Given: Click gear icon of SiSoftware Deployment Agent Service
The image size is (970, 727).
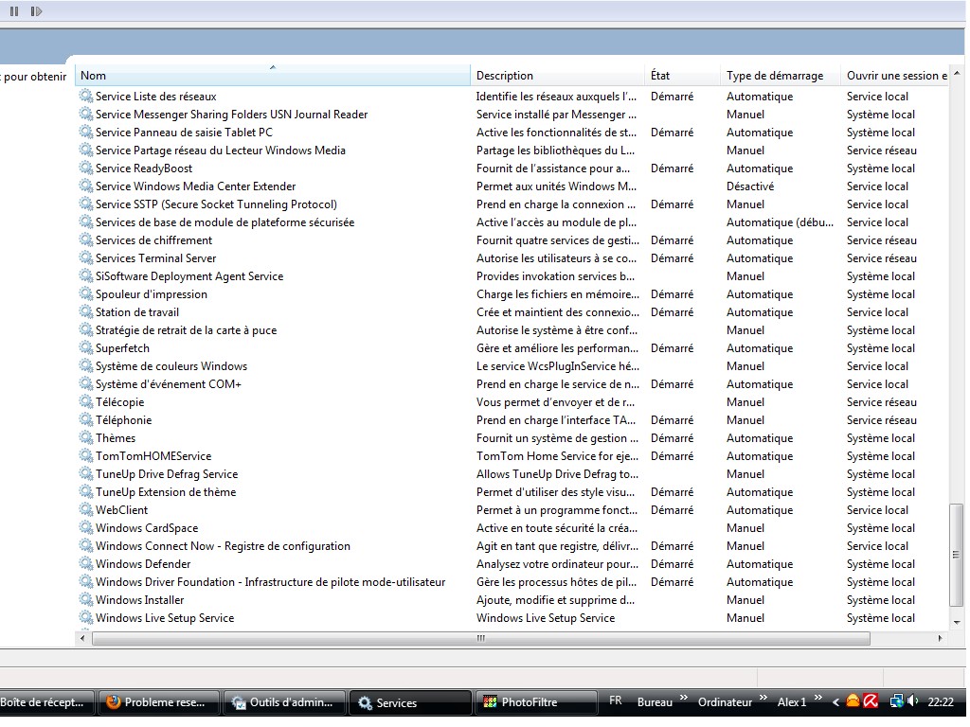Looking at the screenshot, I should click(x=85, y=275).
